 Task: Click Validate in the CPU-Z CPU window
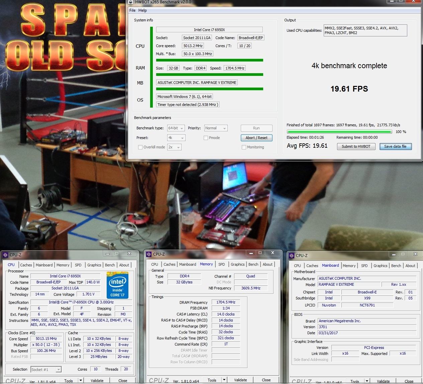(97, 380)
